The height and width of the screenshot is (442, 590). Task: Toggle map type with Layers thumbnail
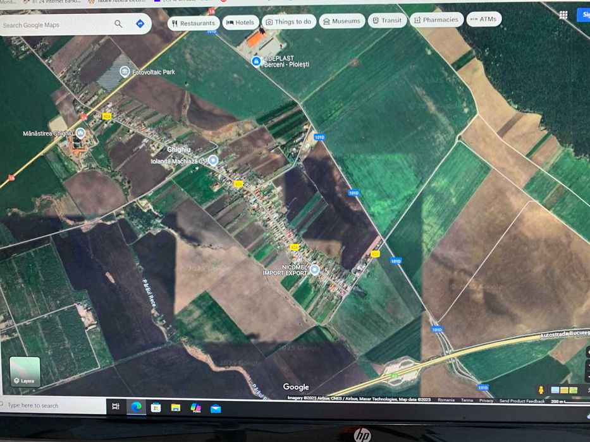25,372
